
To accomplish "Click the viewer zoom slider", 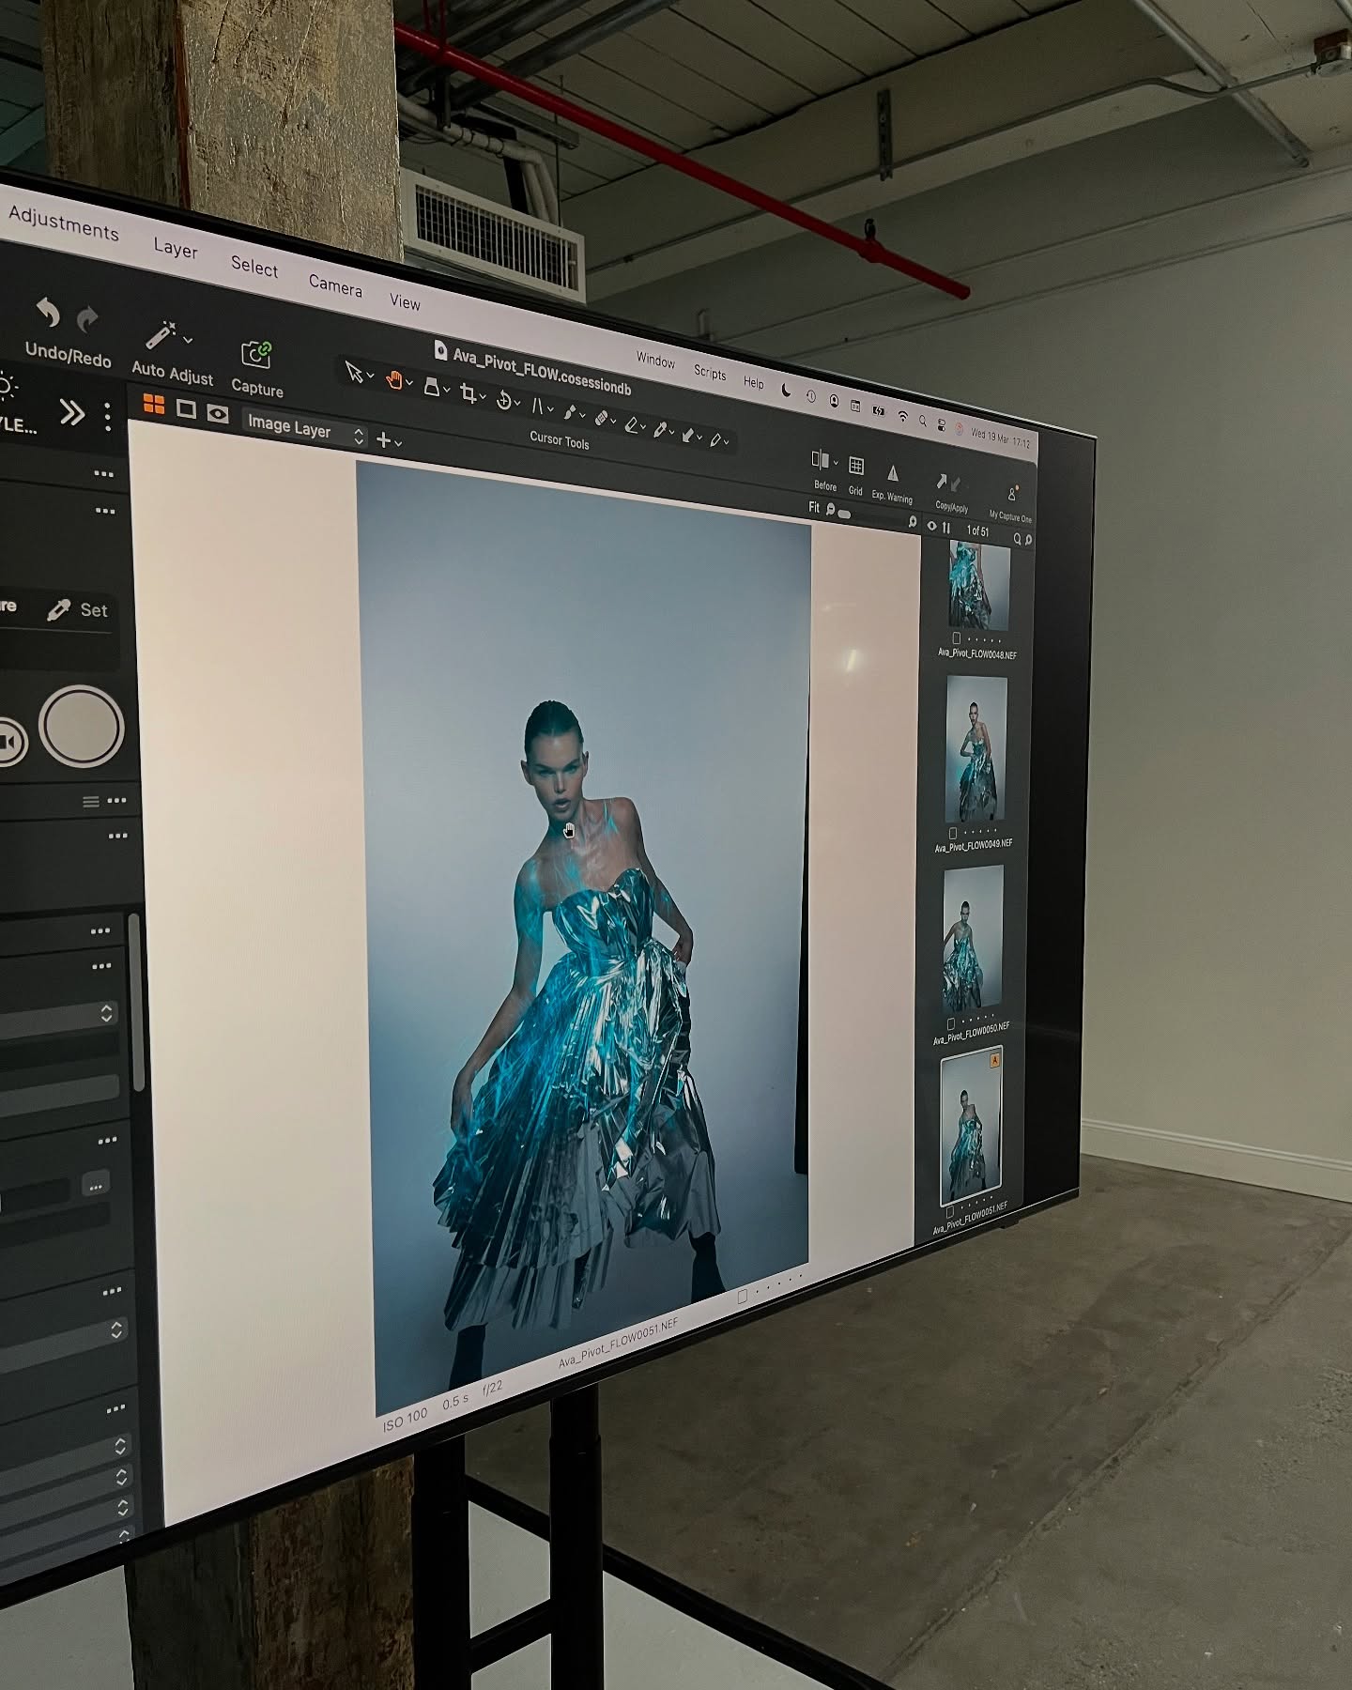I will point(845,514).
